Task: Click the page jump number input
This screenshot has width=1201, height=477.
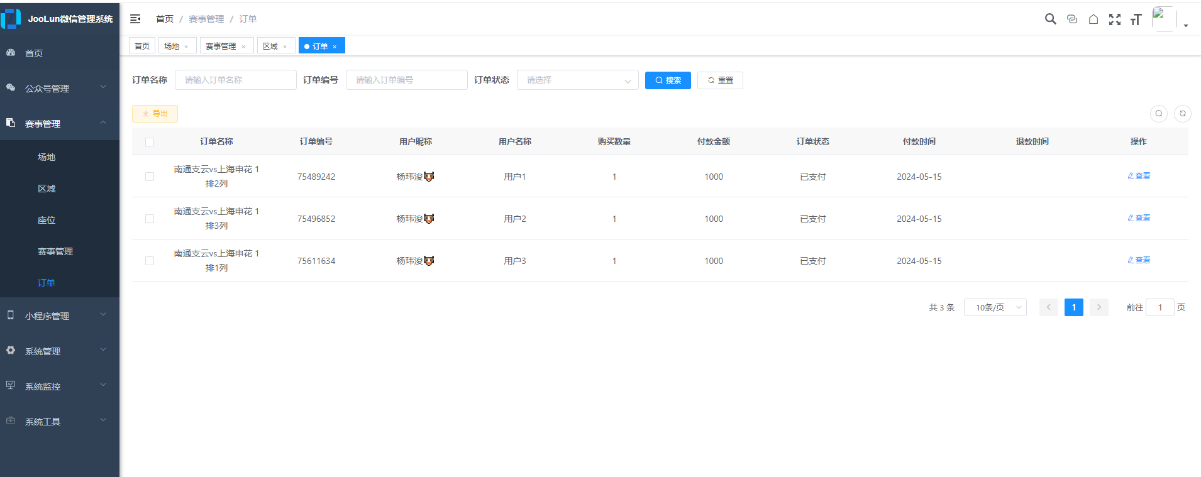Action: [x=1159, y=307]
